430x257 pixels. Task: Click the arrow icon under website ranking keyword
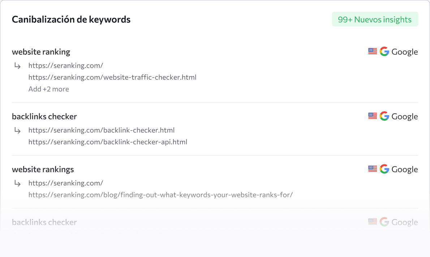point(18,66)
